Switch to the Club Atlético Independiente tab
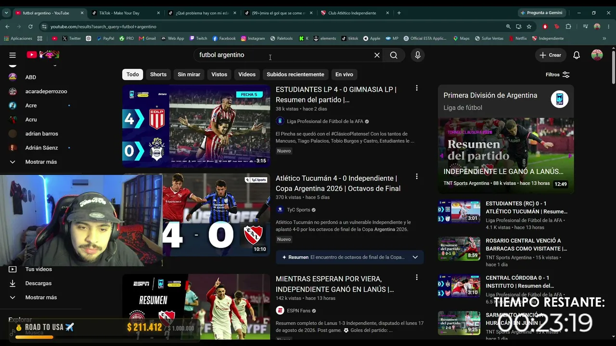This screenshot has width=616, height=346. click(355, 13)
